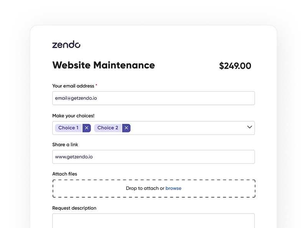This screenshot has height=228, width=307.
Task: Remove the Choice 1 tag
Action: tap(87, 128)
